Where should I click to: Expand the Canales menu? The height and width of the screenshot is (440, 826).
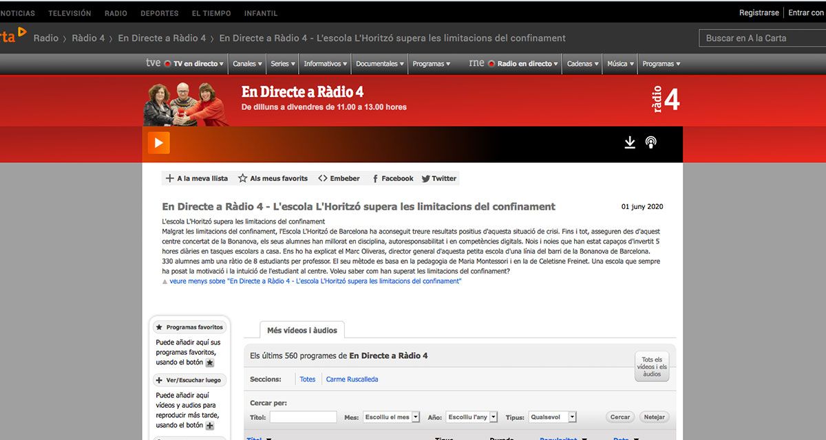(x=247, y=64)
